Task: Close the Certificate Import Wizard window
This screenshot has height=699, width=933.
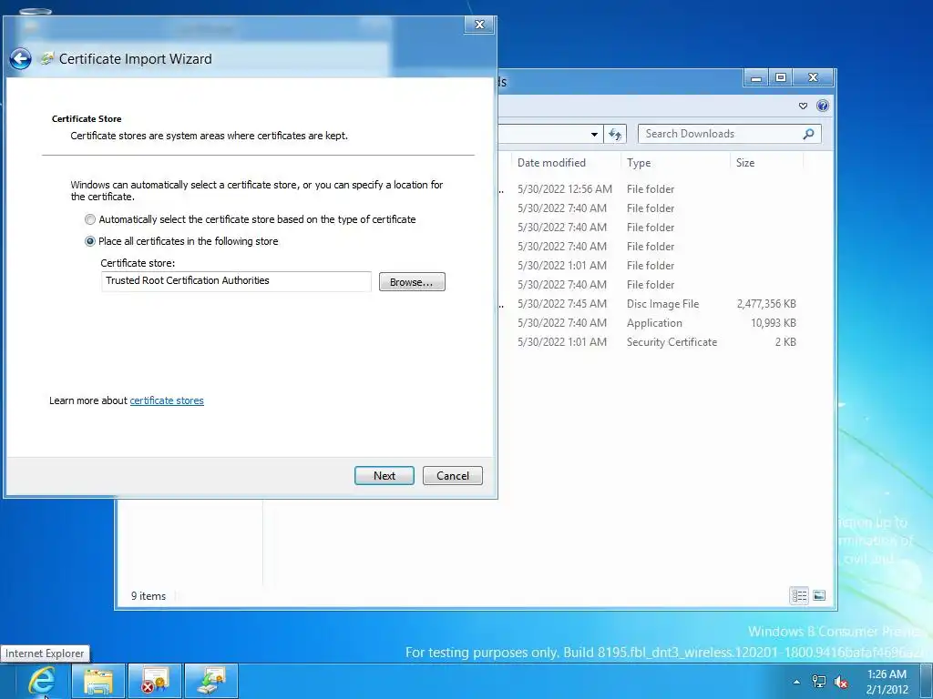Action: [479, 25]
